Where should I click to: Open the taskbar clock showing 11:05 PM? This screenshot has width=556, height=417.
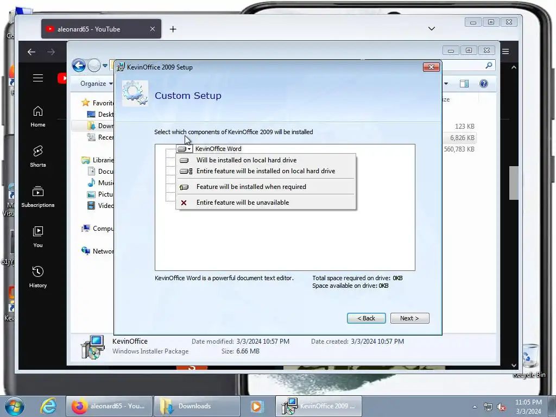(x=528, y=407)
